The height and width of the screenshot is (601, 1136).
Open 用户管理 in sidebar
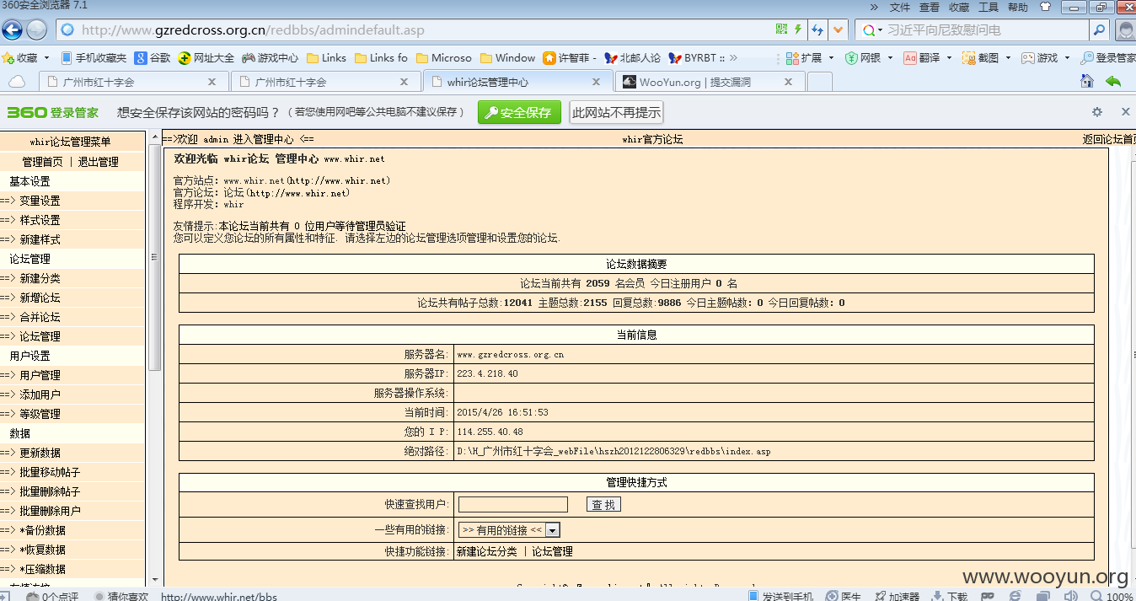40,375
